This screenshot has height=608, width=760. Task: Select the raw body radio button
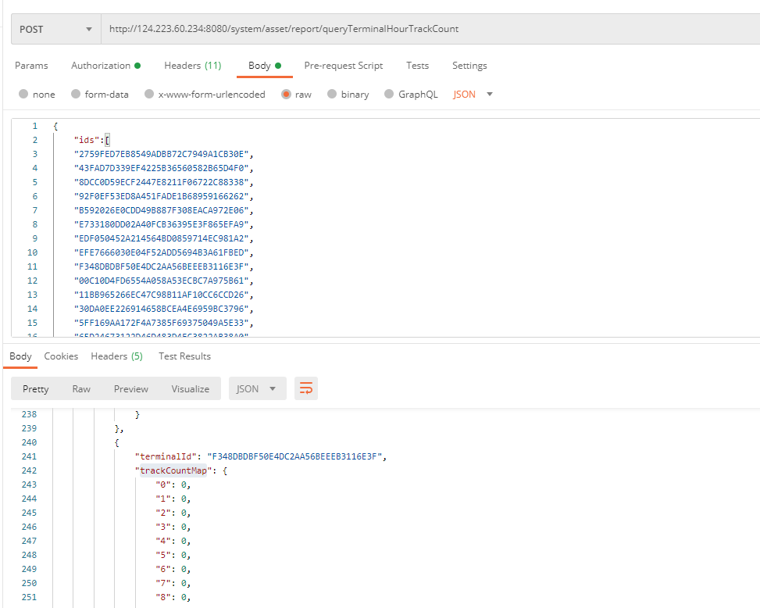click(286, 95)
